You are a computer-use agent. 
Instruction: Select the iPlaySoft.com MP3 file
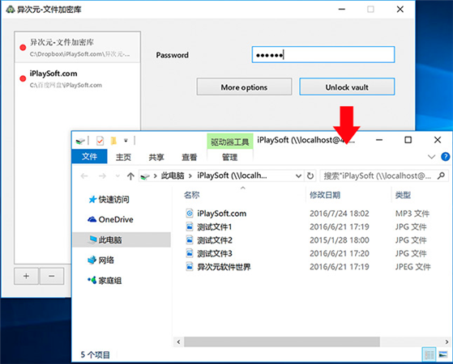click(221, 214)
